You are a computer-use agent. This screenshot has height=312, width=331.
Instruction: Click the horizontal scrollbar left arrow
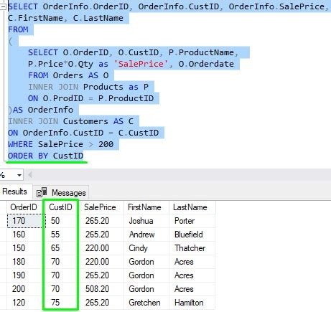(x=30, y=175)
